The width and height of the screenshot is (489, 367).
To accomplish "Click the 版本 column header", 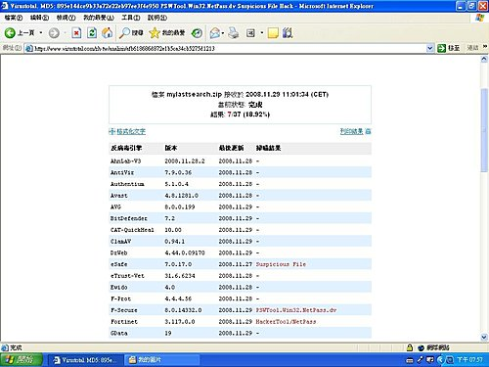I will 171,148.
